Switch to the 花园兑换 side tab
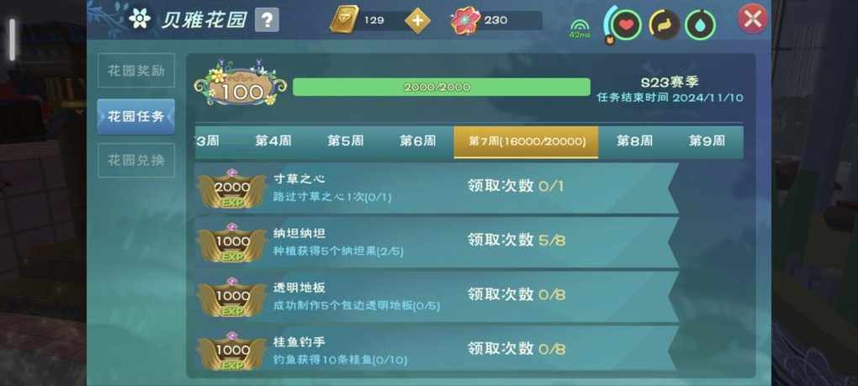Viewport: 858px width, 386px height. tap(136, 160)
